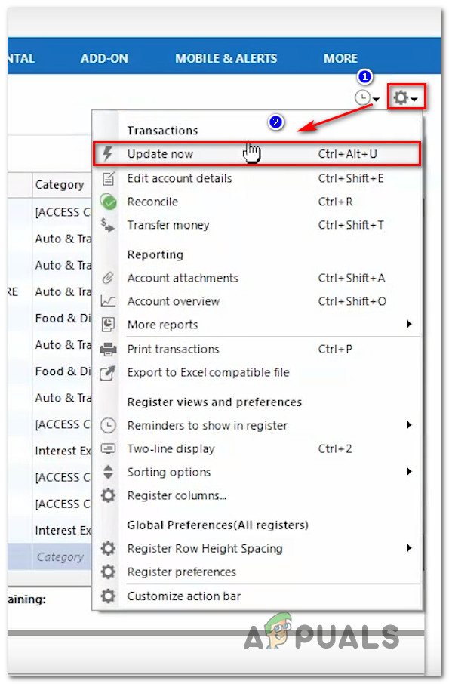Screen dimensions: 449x684
Task: Click the Reconcile green checkmark icon
Action: coord(108,202)
